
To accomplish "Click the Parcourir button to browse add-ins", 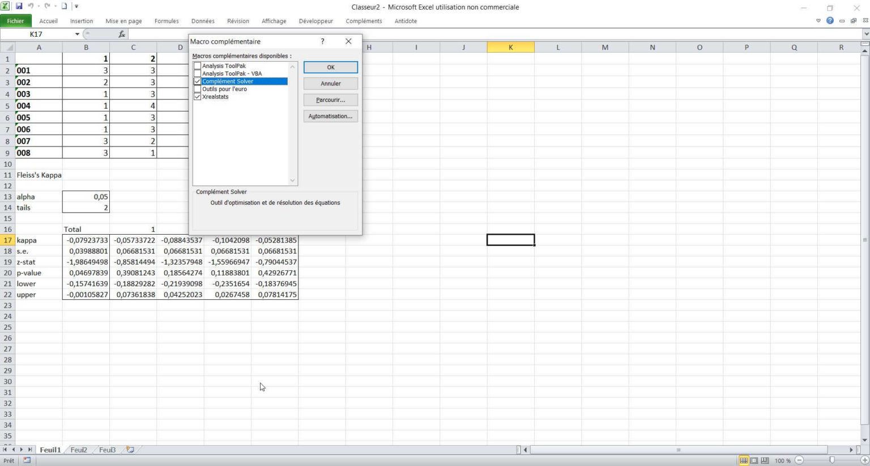I will pyautogui.click(x=330, y=100).
